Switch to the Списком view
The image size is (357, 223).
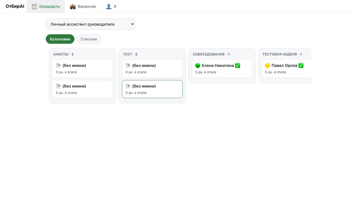coord(89,39)
